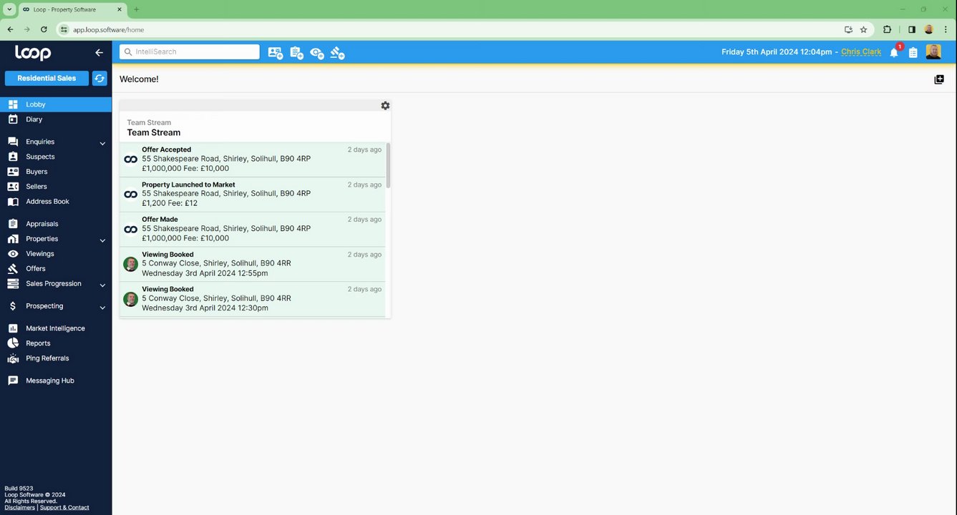
Task: Open Property Launched to Market entry
Action: click(253, 195)
